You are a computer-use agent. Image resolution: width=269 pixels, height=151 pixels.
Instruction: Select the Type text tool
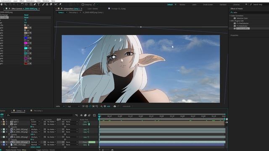[39, 4]
